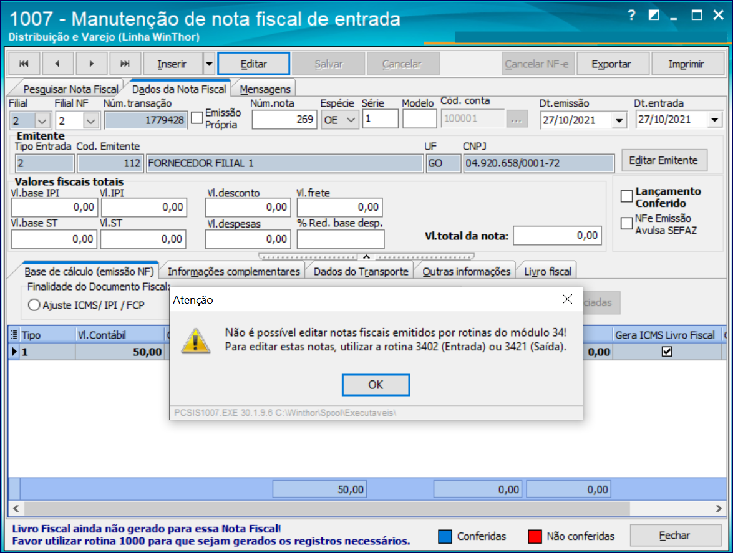Viewport: 733px width, 553px height.
Task: Open the Inserir dropdown arrow
Action: click(209, 64)
